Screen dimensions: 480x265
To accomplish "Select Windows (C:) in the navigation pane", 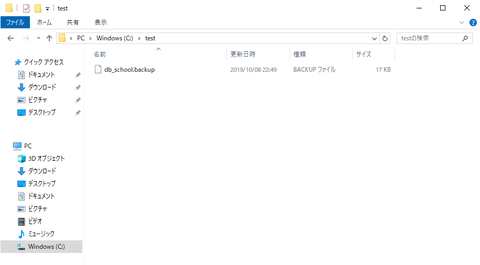I will (x=47, y=246).
